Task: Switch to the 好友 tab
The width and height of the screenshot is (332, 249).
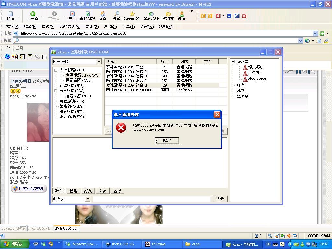Action: pos(88,191)
